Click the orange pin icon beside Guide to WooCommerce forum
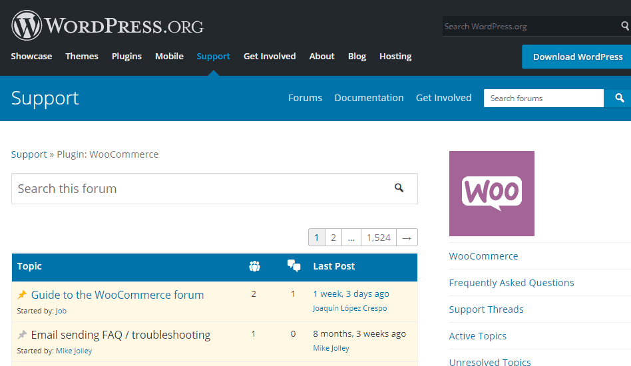The width and height of the screenshot is (631, 366). (22, 295)
